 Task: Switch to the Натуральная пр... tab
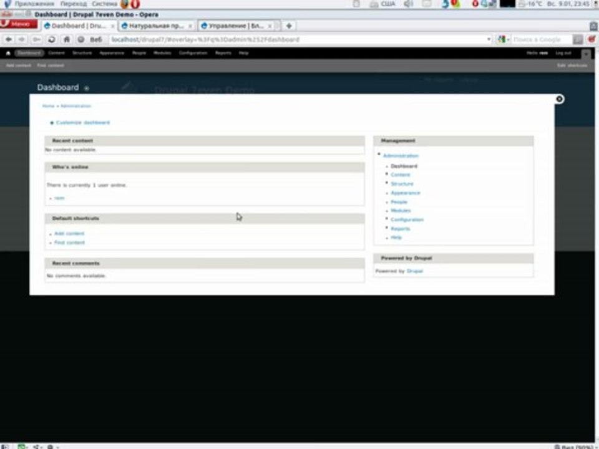coord(156,26)
